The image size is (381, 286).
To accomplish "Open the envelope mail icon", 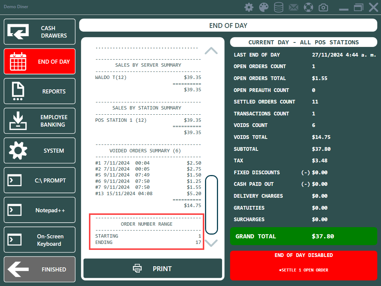I will (294, 7).
